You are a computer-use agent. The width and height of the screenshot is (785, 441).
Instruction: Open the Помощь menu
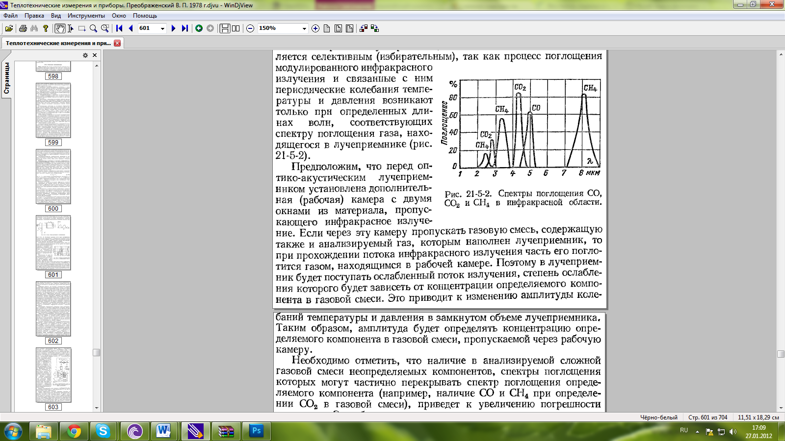(x=145, y=16)
